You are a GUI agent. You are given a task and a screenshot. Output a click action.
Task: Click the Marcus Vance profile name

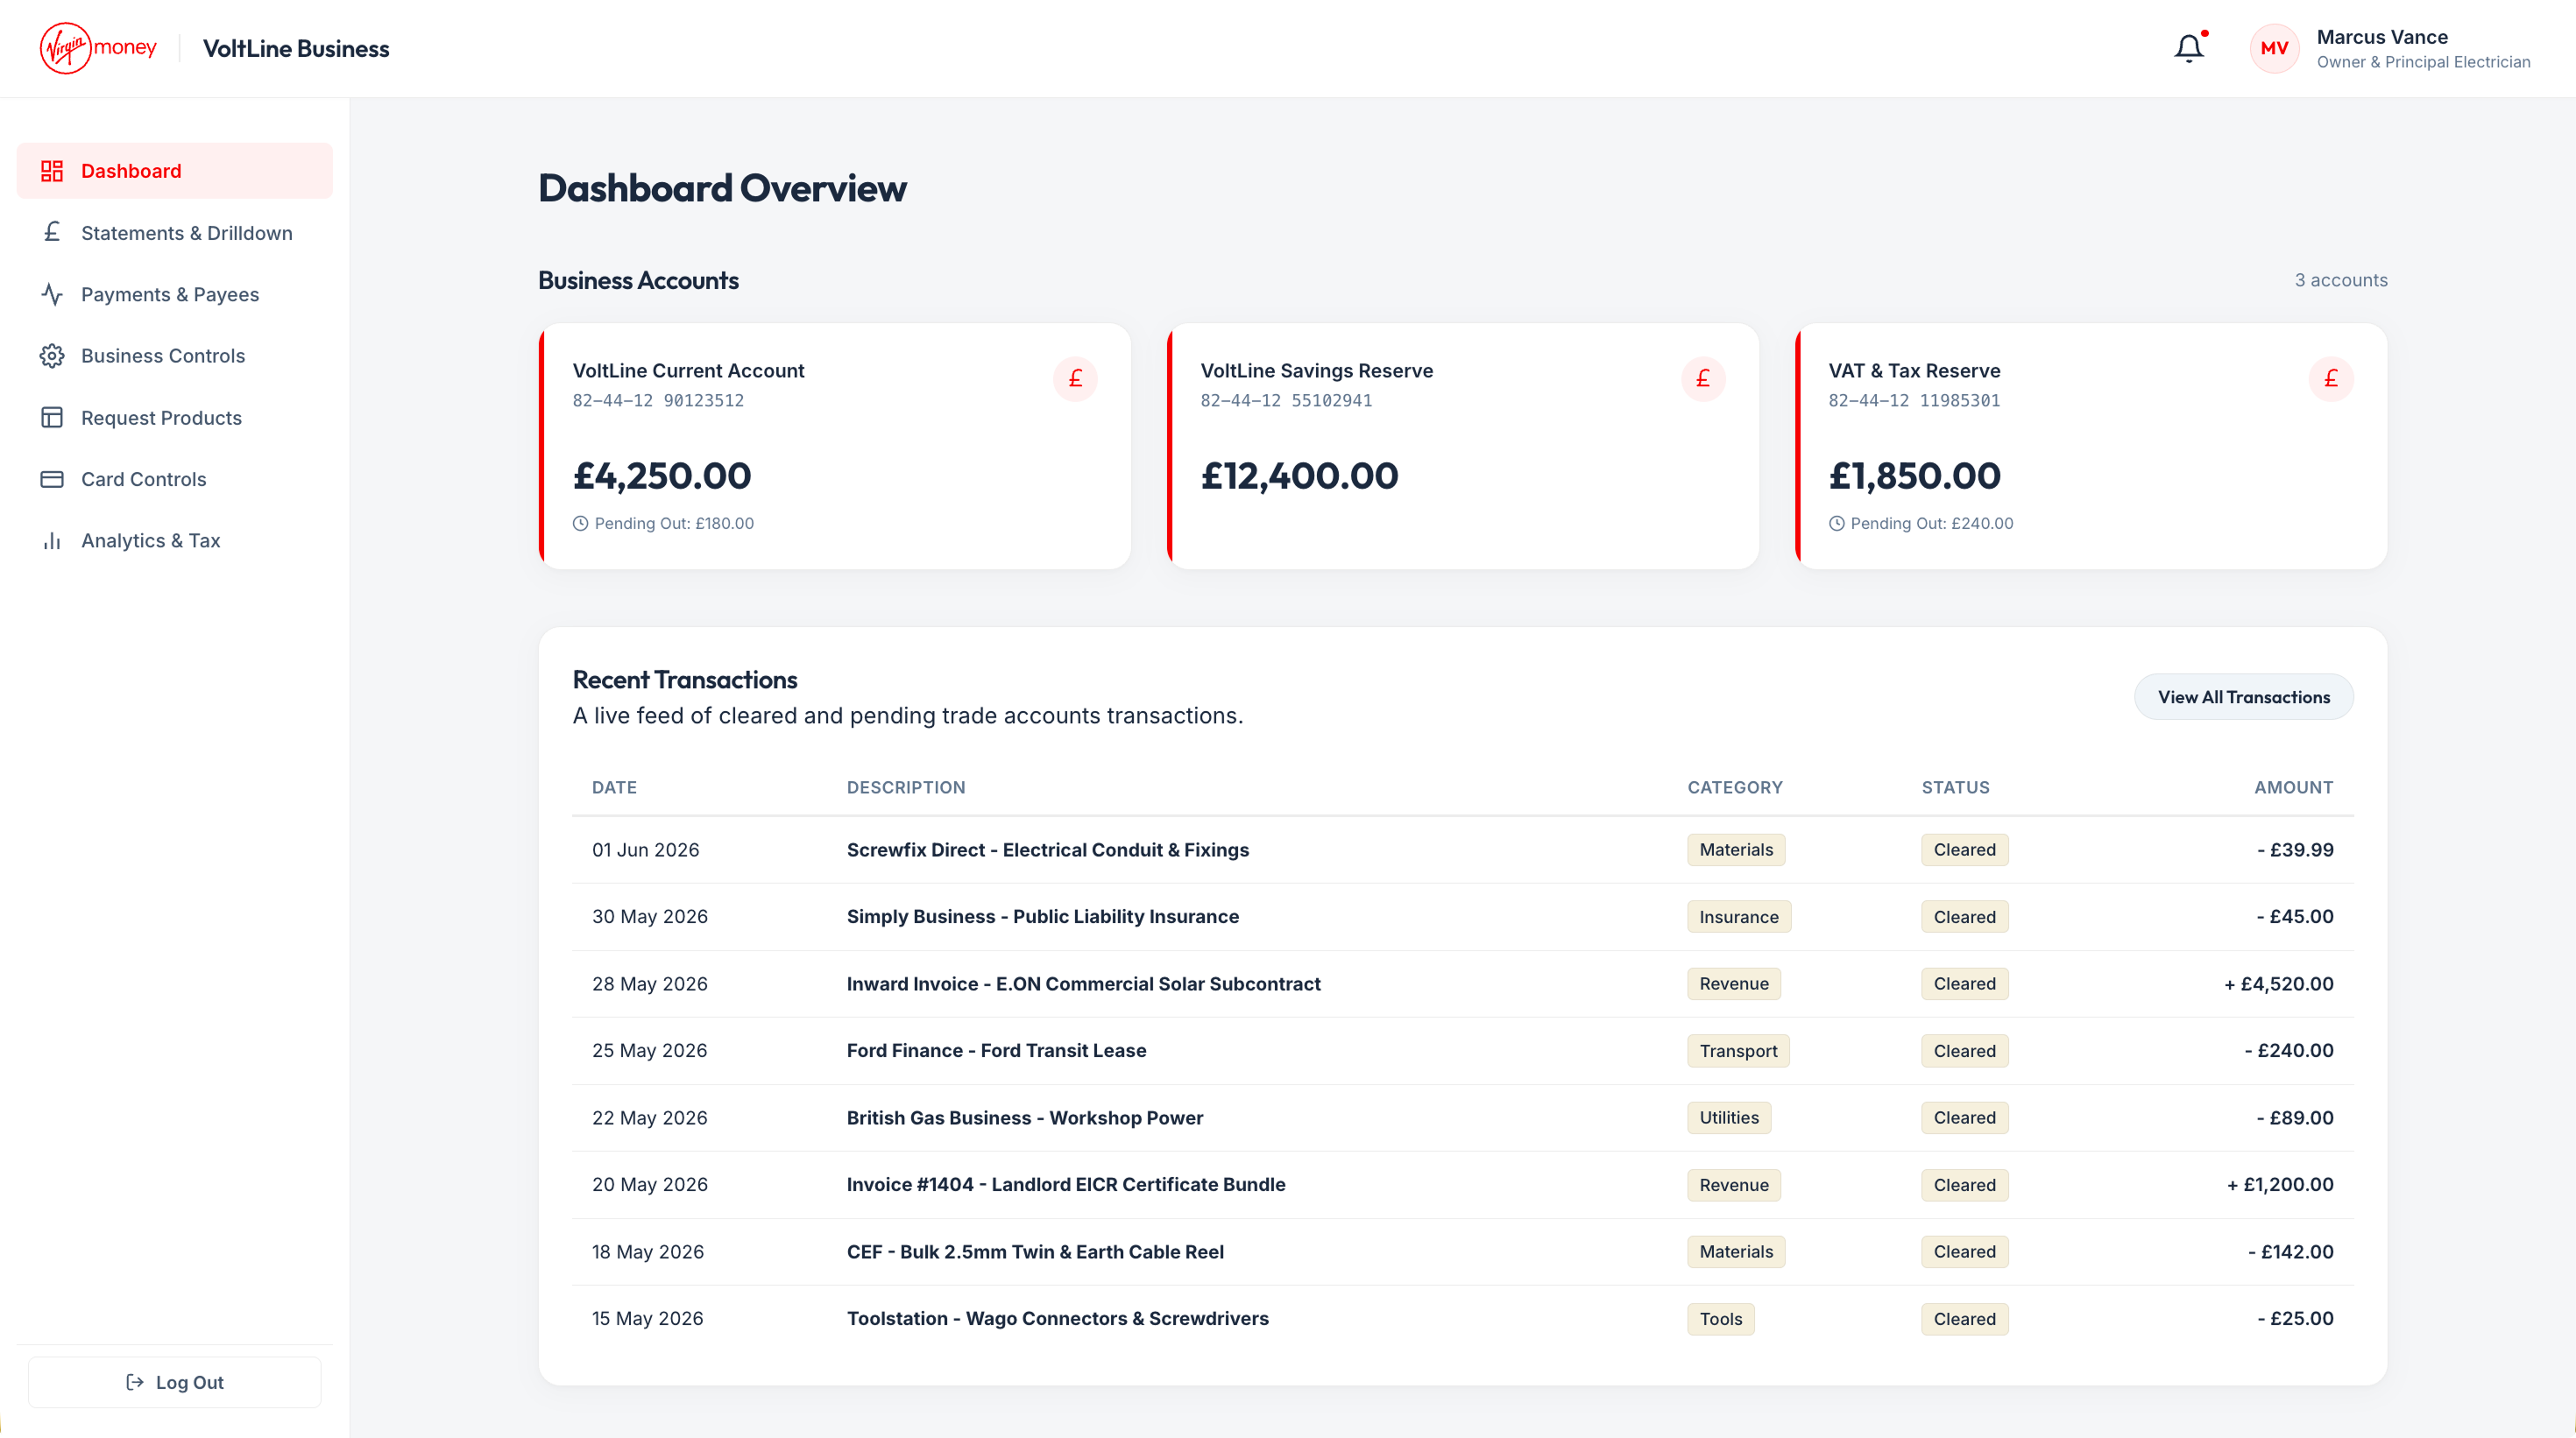tap(2382, 37)
